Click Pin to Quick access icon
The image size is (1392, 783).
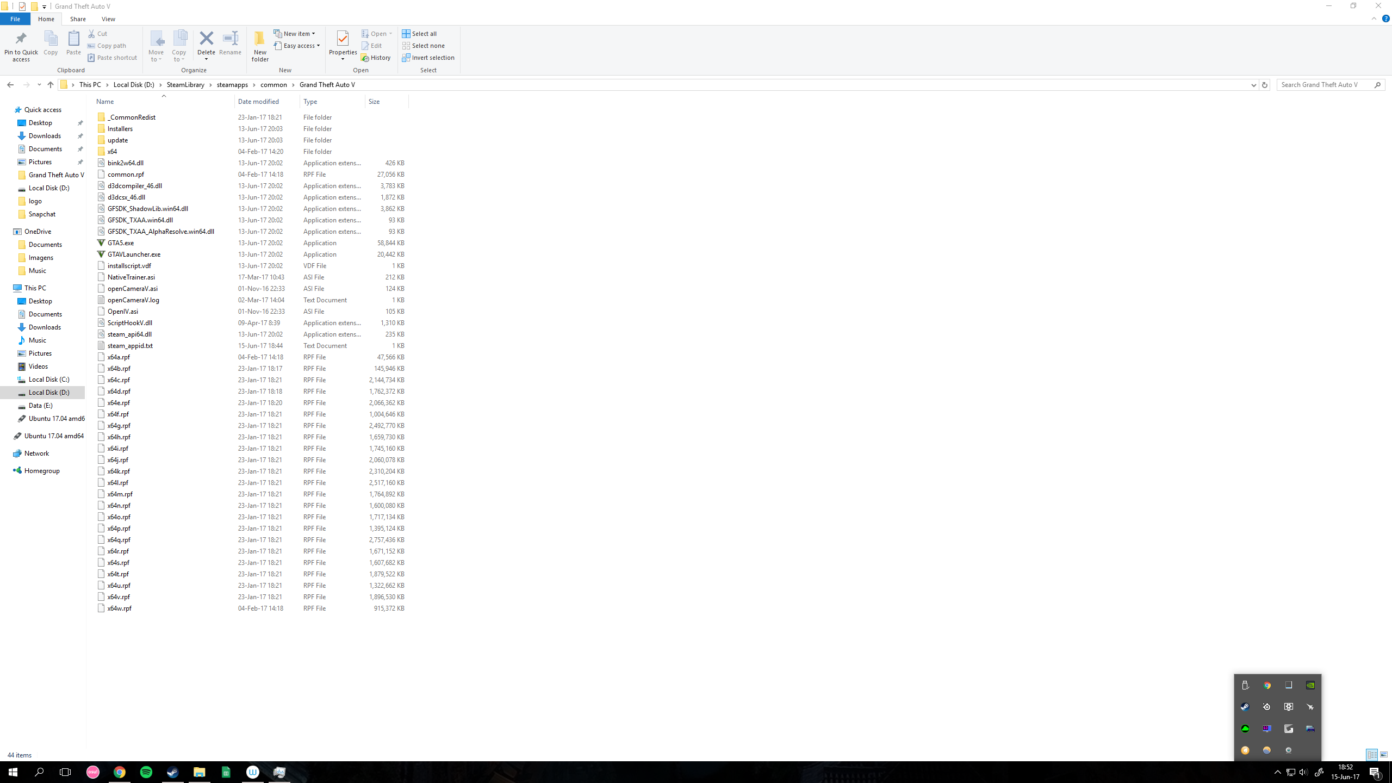pos(21,39)
